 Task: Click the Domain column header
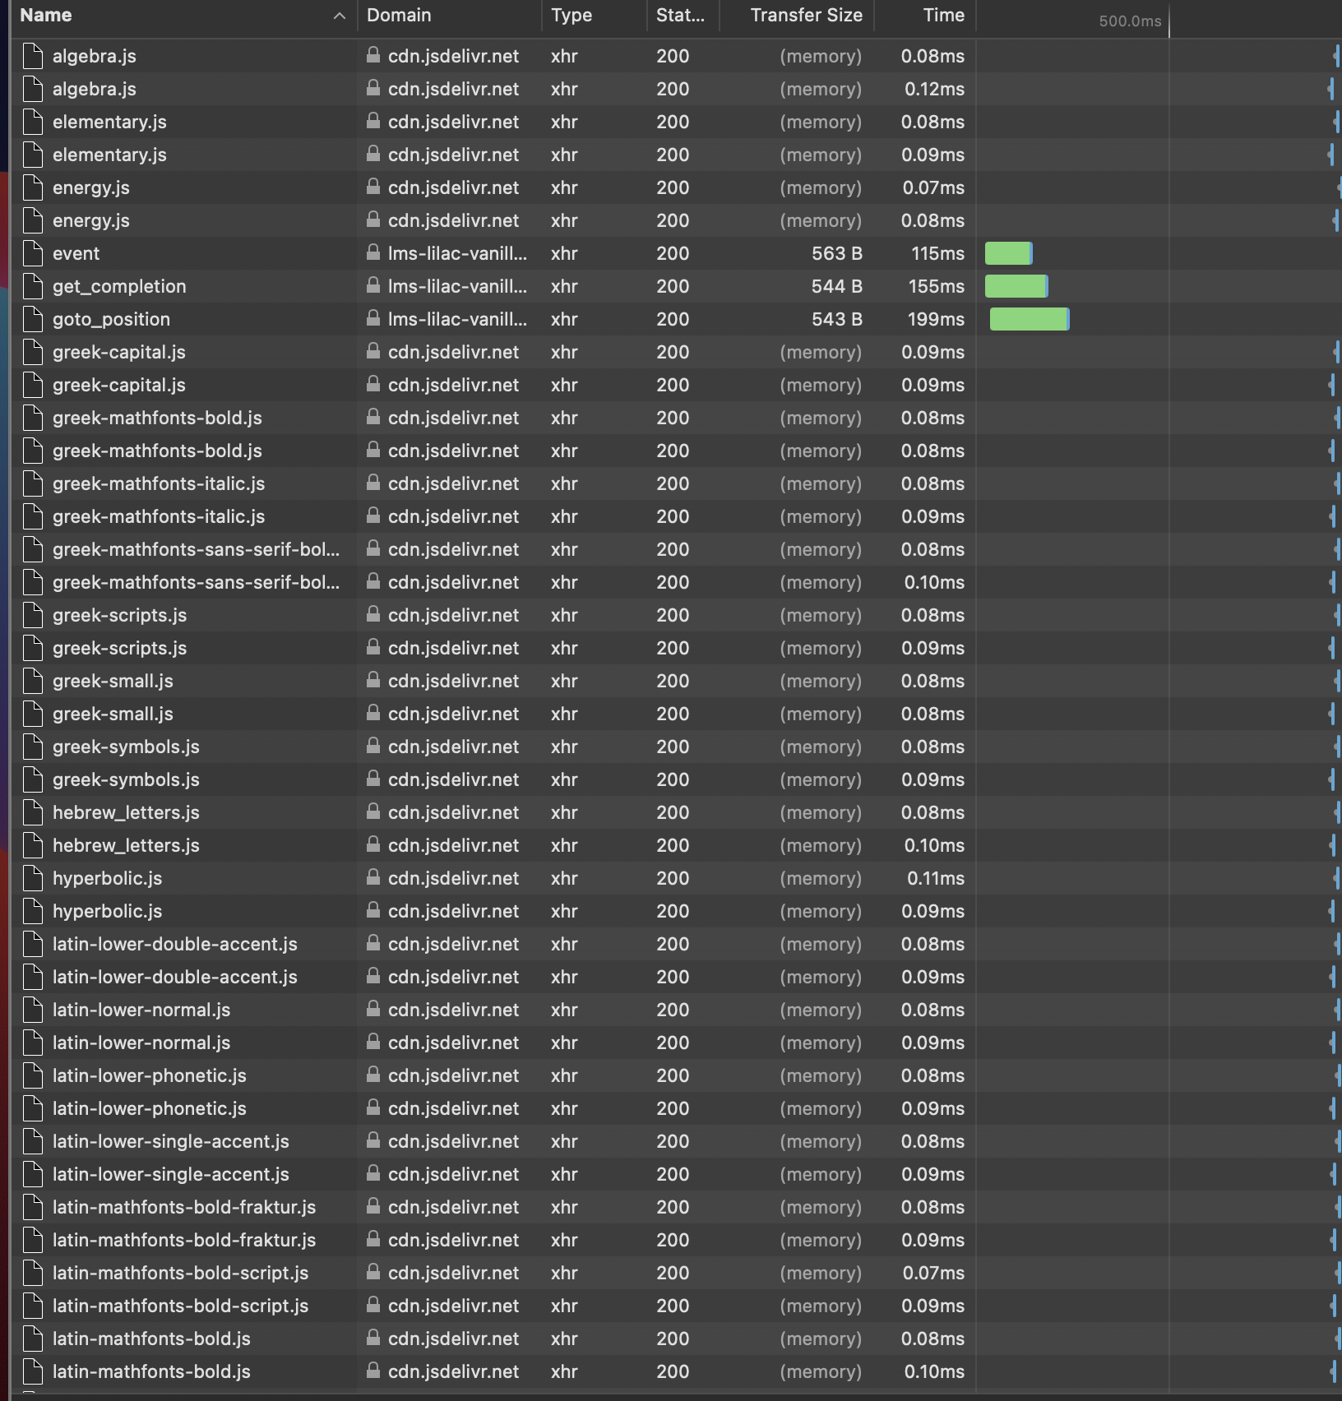click(x=400, y=15)
